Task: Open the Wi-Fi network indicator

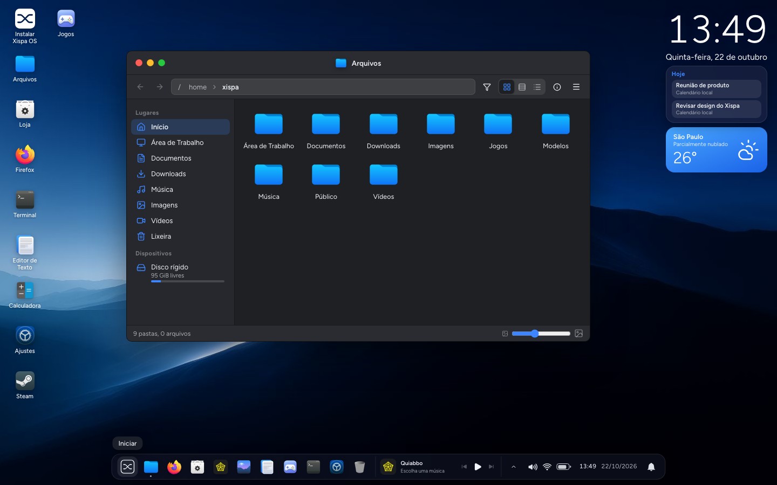Action: tap(547, 467)
